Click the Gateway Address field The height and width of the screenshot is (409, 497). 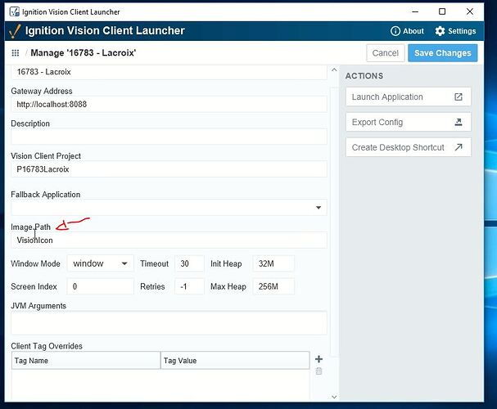point(169,104)
